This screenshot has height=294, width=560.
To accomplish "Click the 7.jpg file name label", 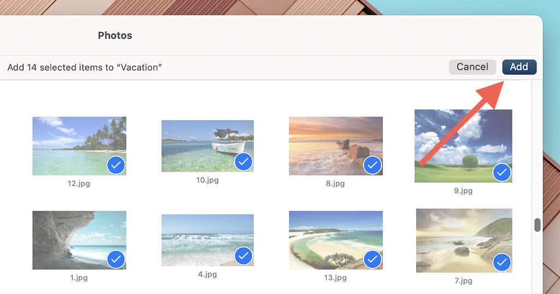I will tap(464, 281).
